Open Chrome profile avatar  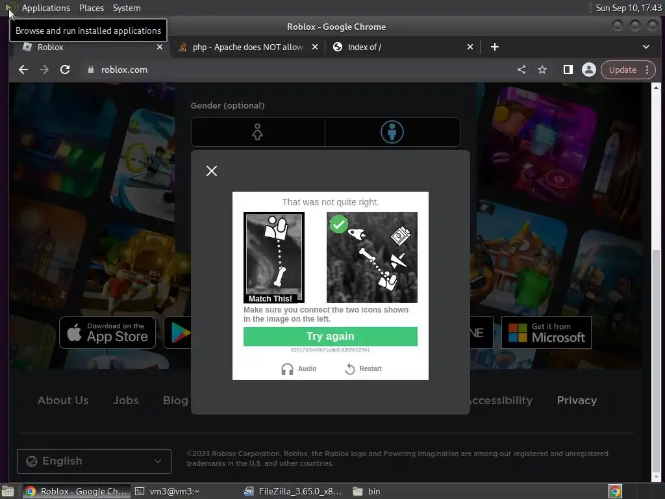pos(588,70)
